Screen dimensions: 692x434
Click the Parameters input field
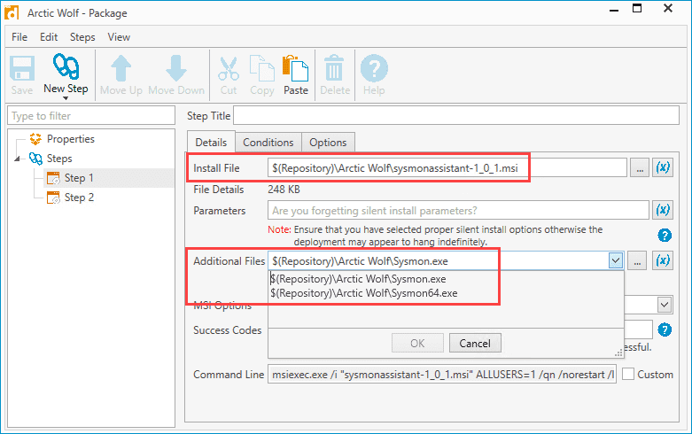pos(458,211)
